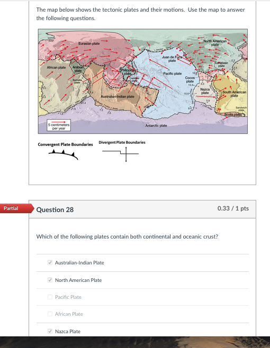The image size is (270, 348).
Task: Click the convergent plate boundary symbol
Action: [x=64, y=154]
